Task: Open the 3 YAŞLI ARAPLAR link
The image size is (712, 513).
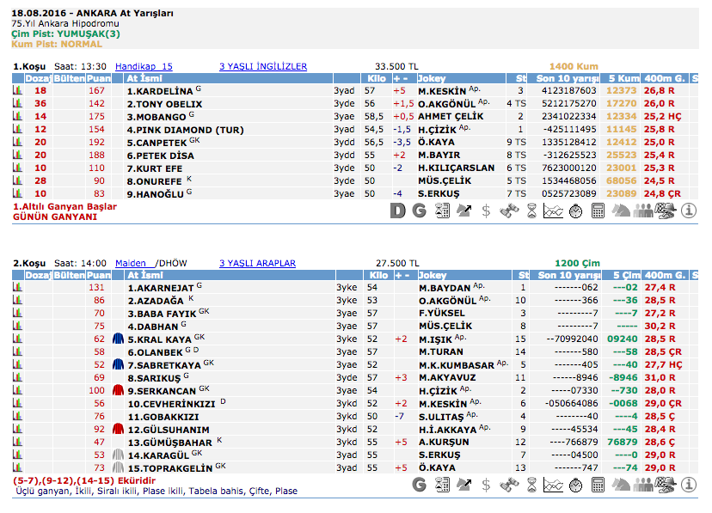Action: tap(257, 264)
